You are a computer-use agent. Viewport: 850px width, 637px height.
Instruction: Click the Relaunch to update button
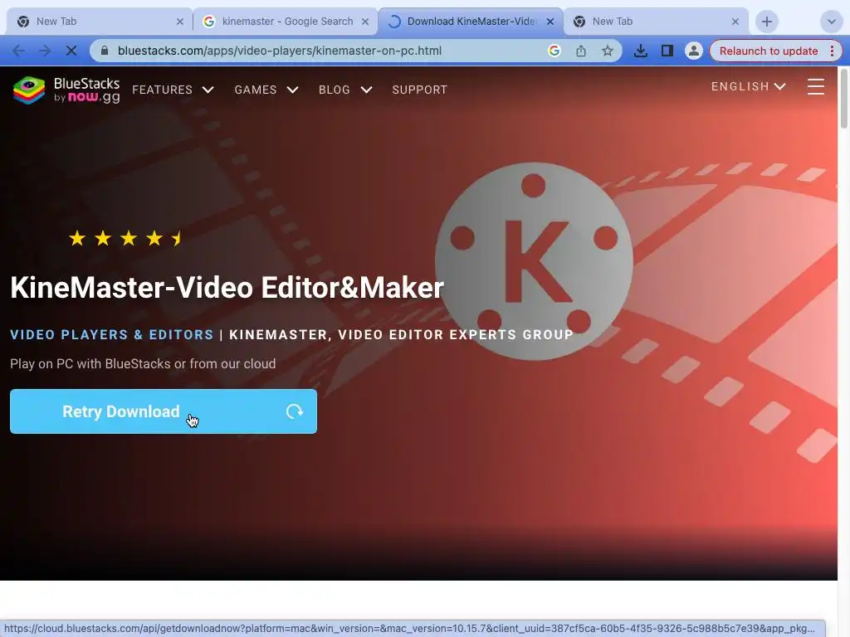(768, 51)
